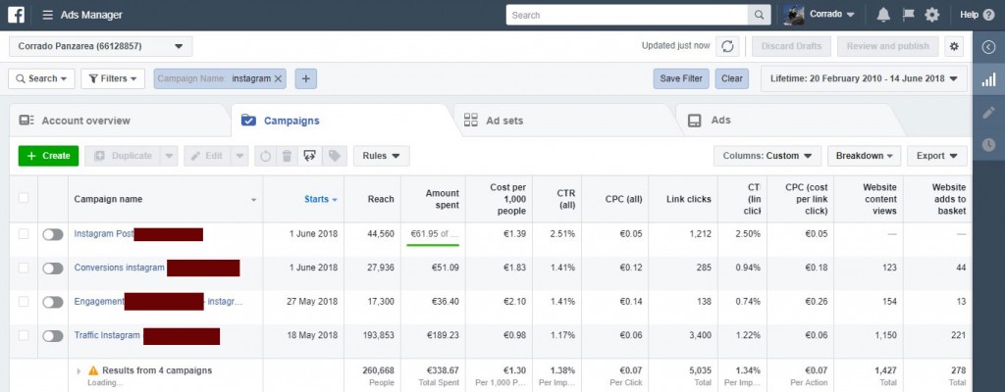
Task: Toggle the Conversions instagram campaign switch
Action: tap(53, 269)
